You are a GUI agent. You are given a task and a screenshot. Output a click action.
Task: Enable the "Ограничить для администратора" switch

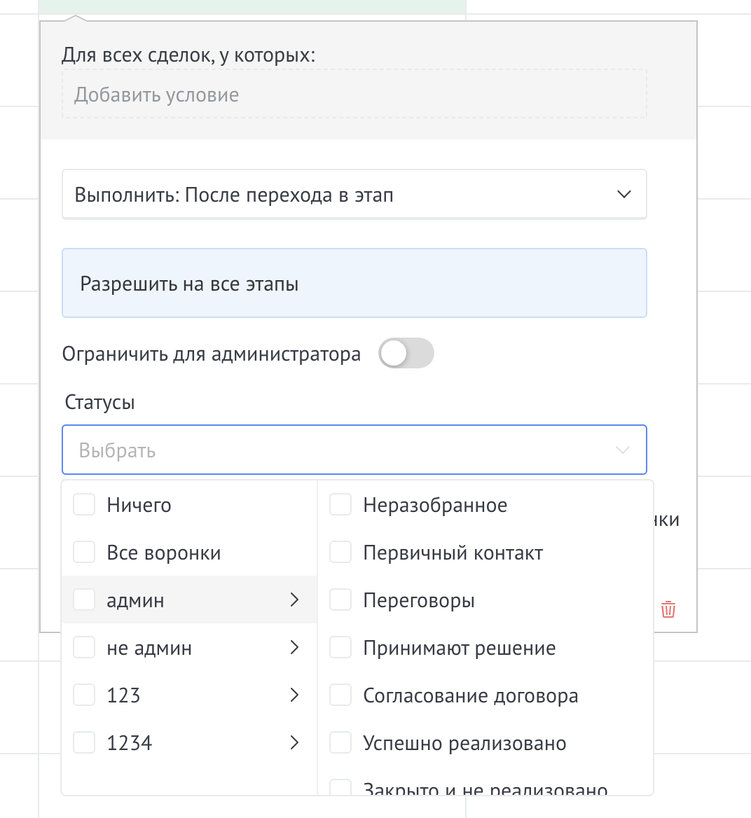(406, 354)
